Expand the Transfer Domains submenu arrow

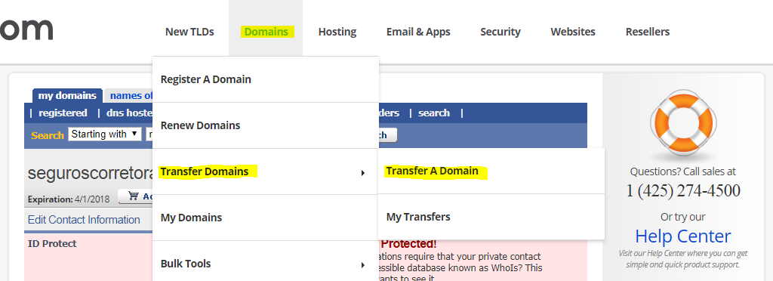(363, 173)
